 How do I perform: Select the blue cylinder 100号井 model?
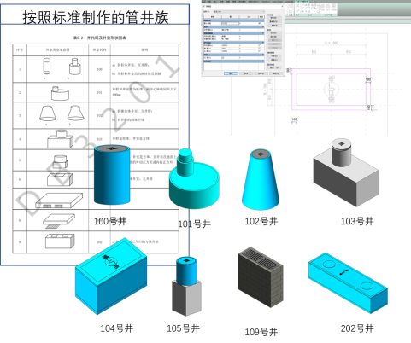(x=112, y=175)
